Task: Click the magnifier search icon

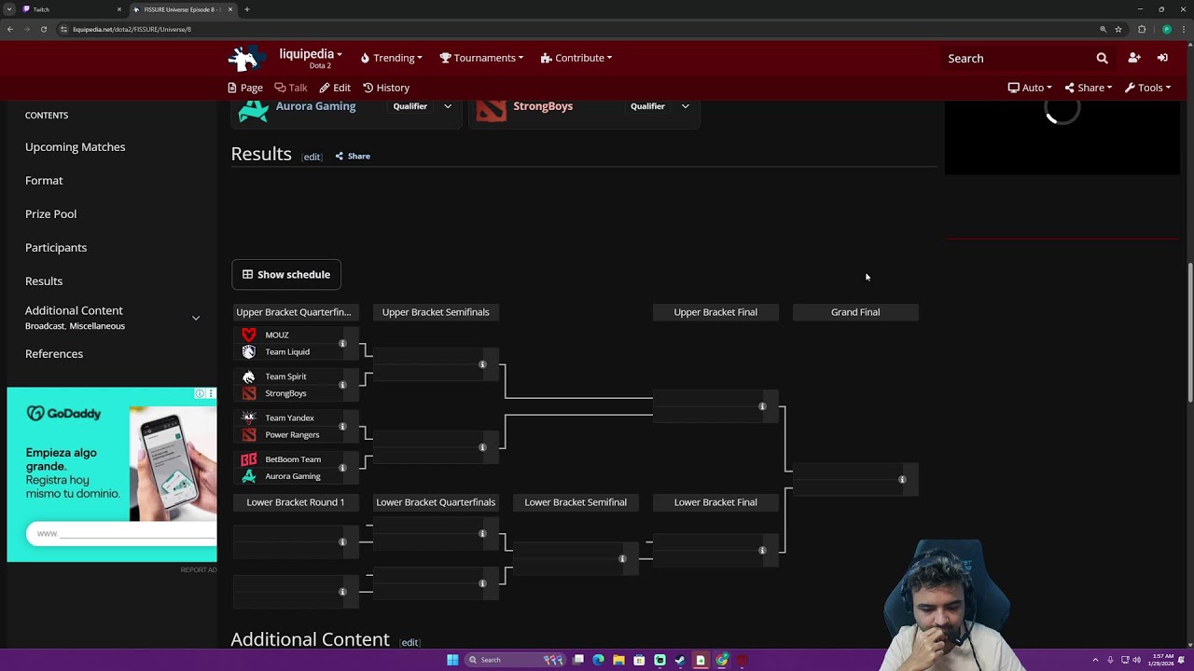Action: coord(1102,58)
